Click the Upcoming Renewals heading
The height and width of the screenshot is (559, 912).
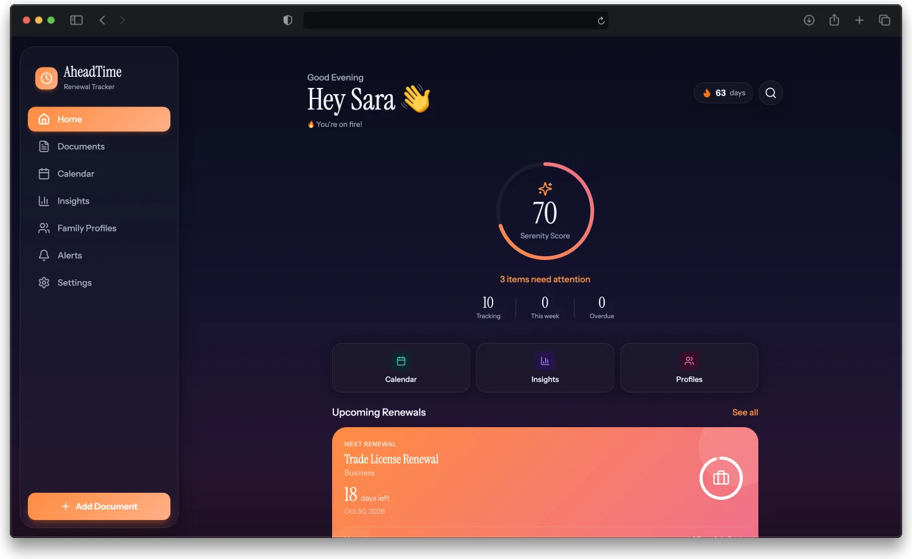point(379,412)
